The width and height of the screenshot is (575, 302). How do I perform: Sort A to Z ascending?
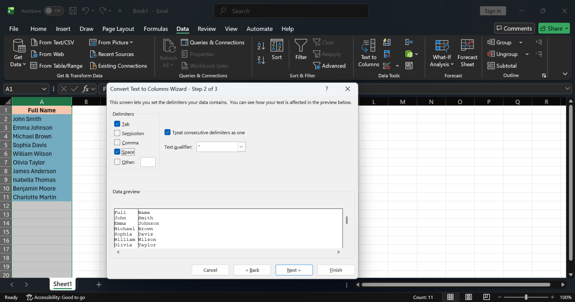pos(261,46)
